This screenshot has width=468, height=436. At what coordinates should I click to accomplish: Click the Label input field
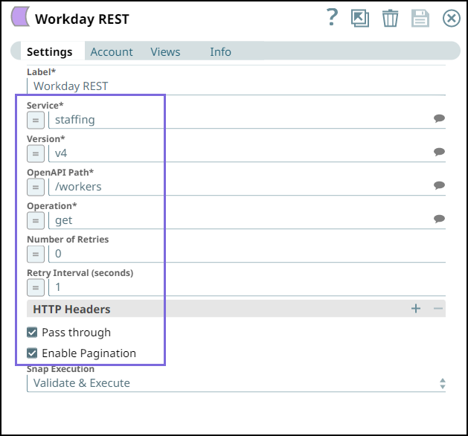[x=236, y=86]
